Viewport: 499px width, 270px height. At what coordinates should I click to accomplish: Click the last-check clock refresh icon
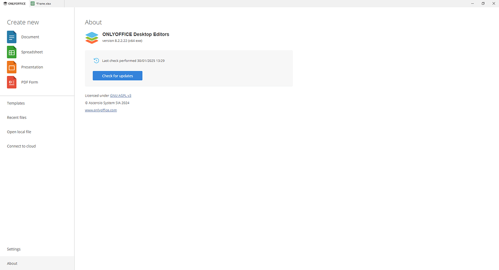coord(96,60)
